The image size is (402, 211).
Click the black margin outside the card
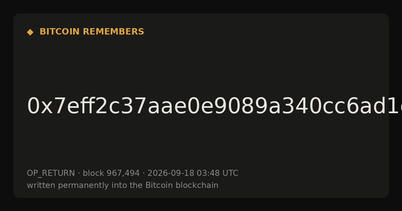(x=201, y=205)
